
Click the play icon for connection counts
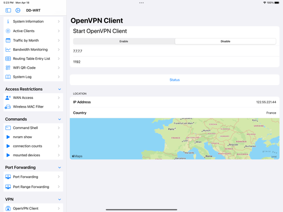8,146
